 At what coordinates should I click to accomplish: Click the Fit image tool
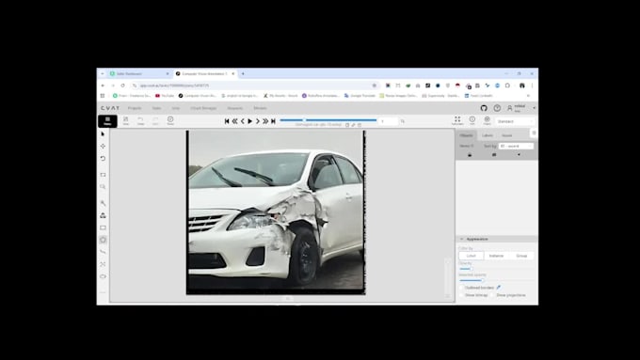[103, 175]
